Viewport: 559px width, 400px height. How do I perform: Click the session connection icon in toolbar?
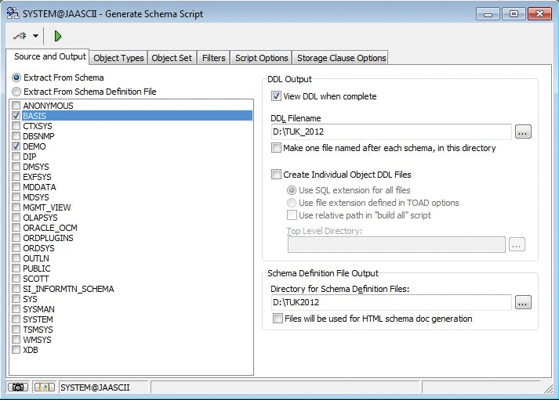[20, 36]
